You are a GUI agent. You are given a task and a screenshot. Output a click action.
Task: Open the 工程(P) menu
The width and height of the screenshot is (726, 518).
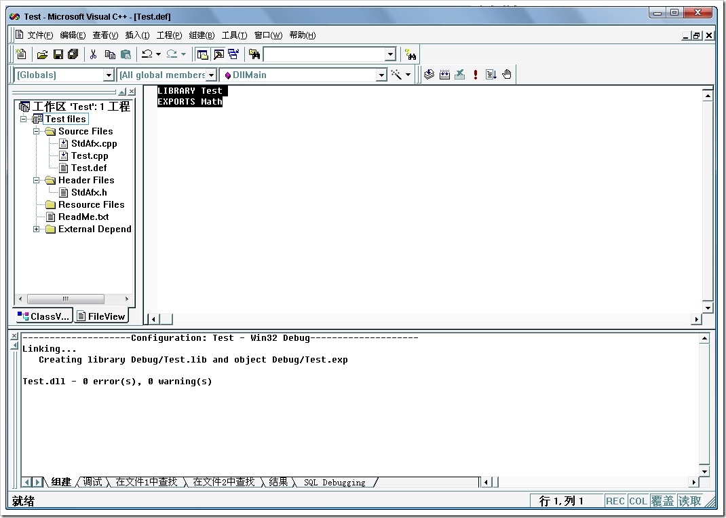click(x=169, y=35)
